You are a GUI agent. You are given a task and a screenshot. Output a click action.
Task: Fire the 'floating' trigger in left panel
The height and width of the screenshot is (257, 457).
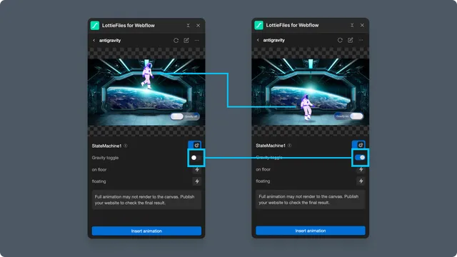point(197,181)
